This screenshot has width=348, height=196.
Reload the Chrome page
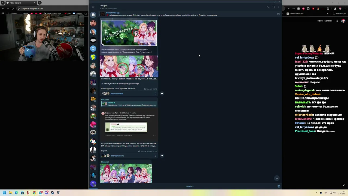tap(13, 8)
